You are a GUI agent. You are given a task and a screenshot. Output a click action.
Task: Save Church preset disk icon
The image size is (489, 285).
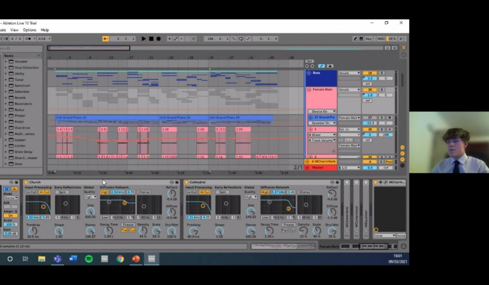(177, 182)
